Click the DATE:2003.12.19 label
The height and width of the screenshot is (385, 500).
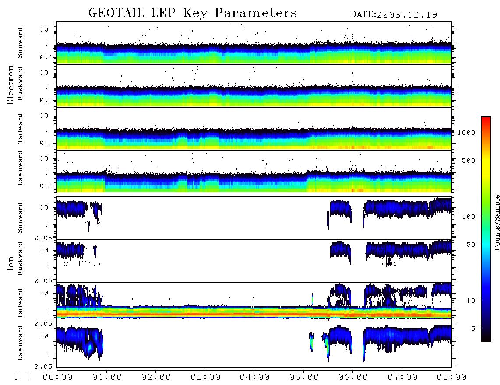[x=394, y=15]
